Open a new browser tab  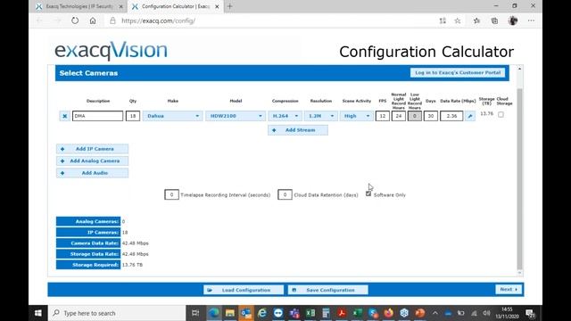[230, 6]
